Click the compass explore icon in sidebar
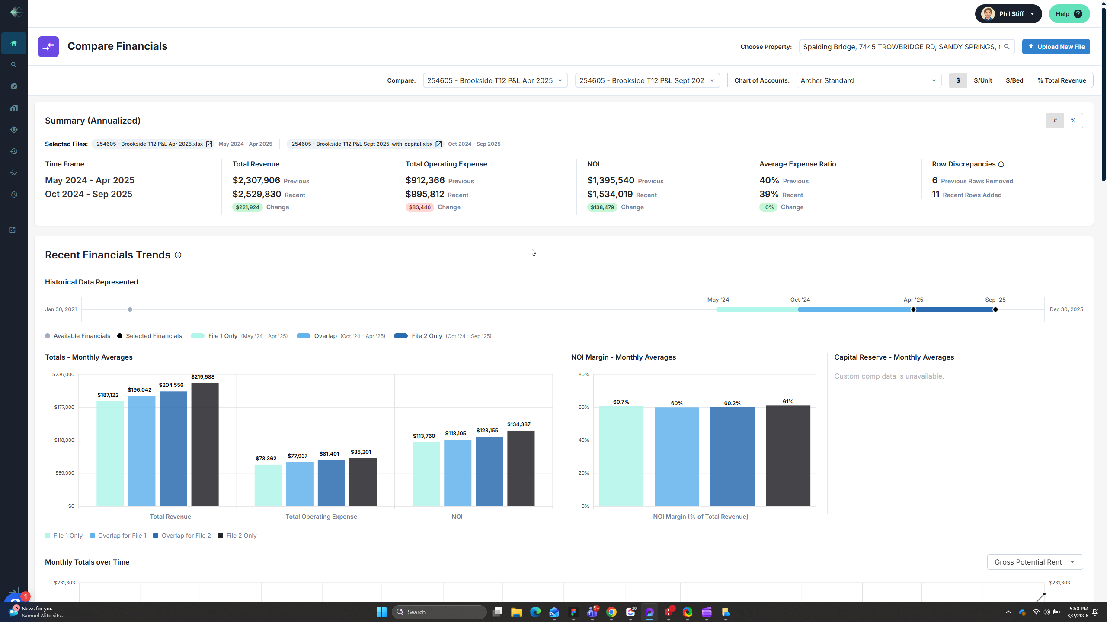Screen dimensions: 1107x622 coord(14,86)
